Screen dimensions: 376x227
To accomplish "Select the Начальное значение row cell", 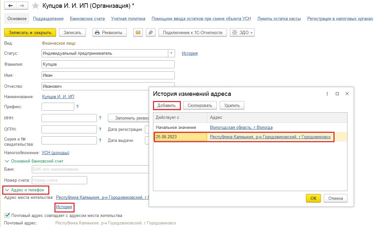I will point(180,128).
